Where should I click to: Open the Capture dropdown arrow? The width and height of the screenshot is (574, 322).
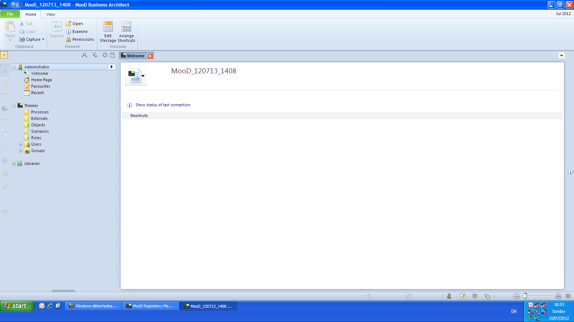(x=43, y=39)
